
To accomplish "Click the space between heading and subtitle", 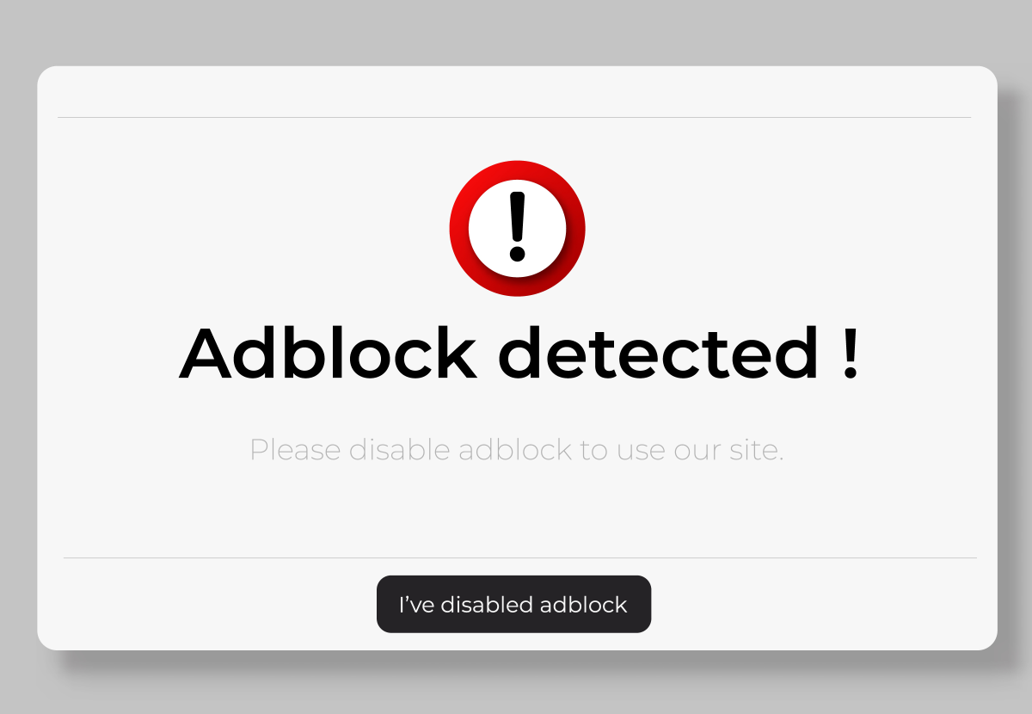I will point(516,404).
